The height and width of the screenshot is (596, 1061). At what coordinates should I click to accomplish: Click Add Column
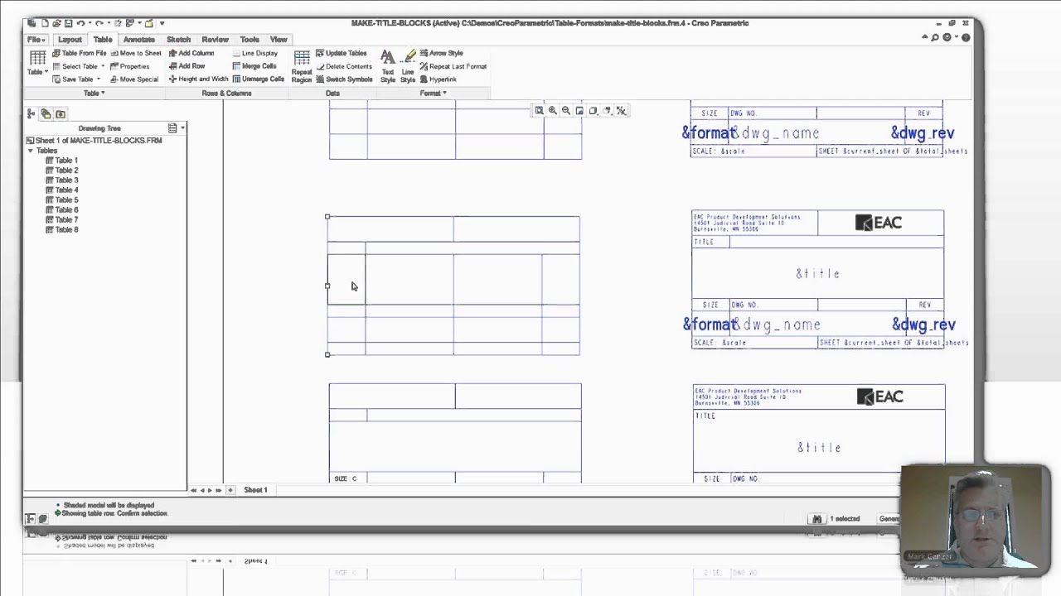[191, 53]
